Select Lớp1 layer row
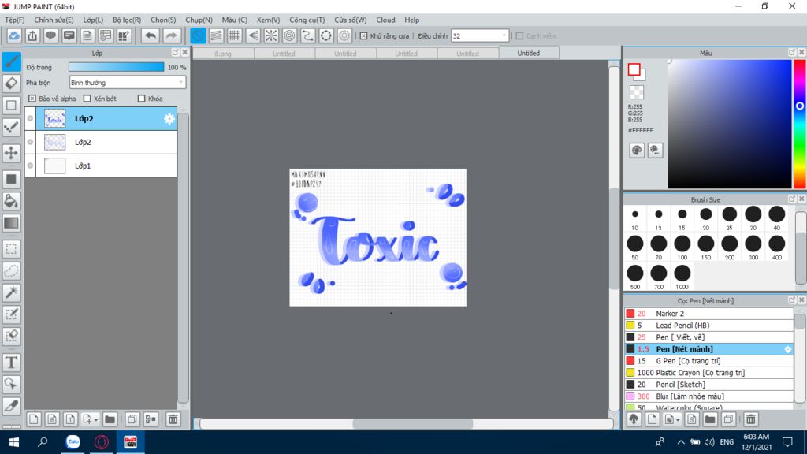The width and height of the screenshot is (807, 454). tap(101, 166)
